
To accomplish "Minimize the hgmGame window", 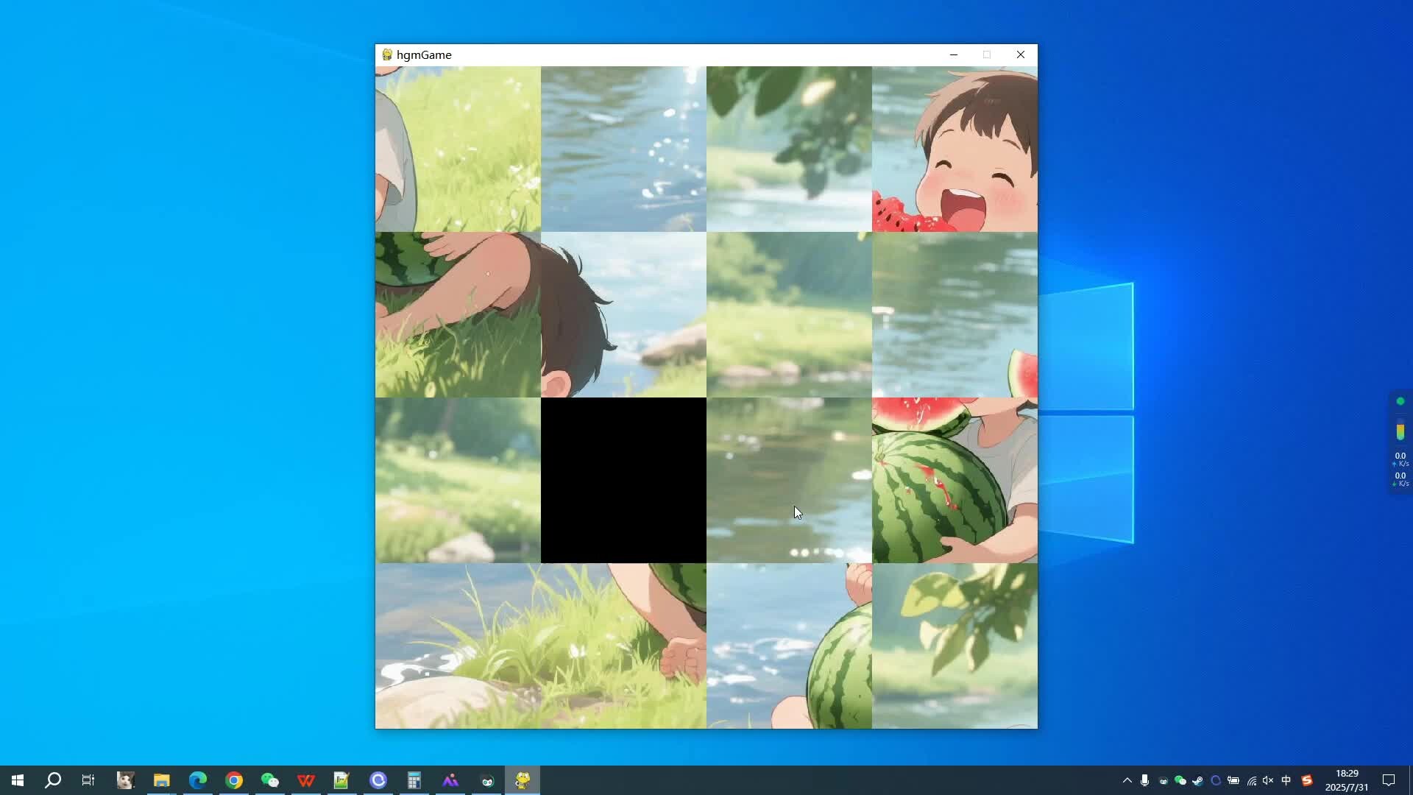I will pyautogui.click(x=954, y=54).
